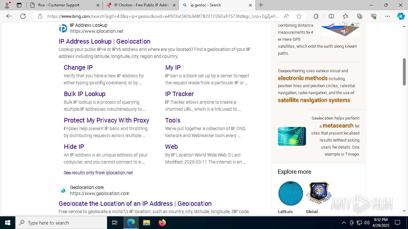Click the taskbar search box
Screen dimensions: 408x229
61,223
